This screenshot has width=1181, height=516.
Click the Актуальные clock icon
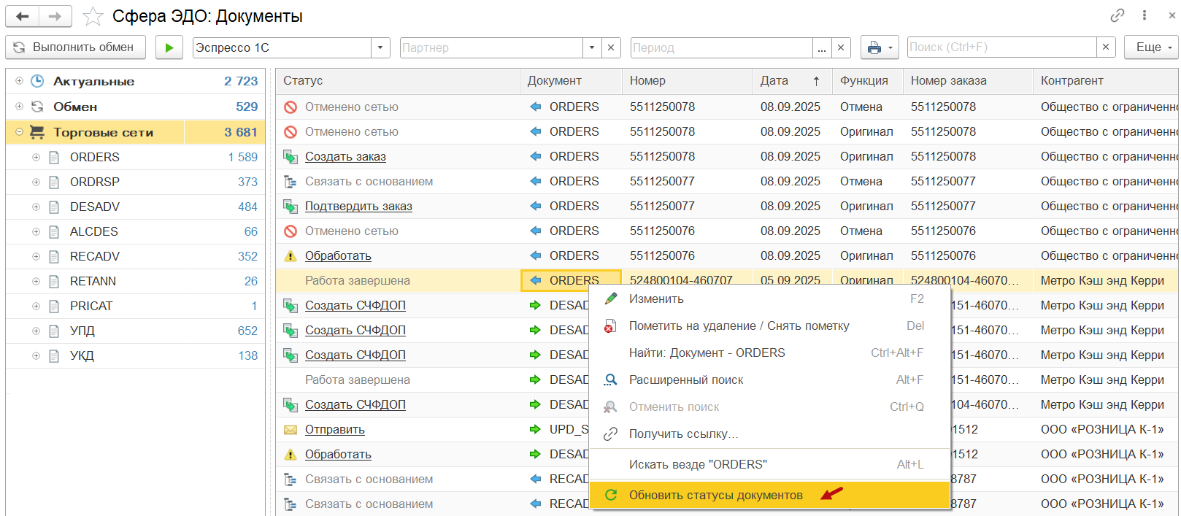[x=37, y=81]
